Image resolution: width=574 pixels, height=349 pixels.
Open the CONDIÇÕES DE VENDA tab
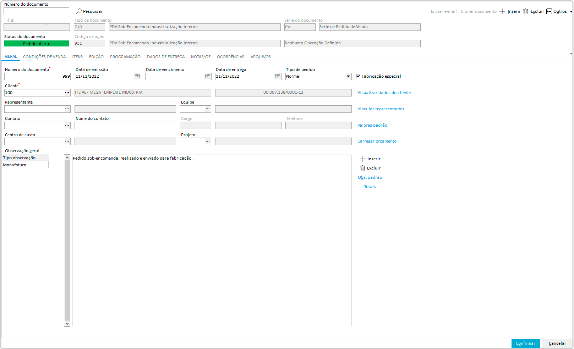click(44, 57)
